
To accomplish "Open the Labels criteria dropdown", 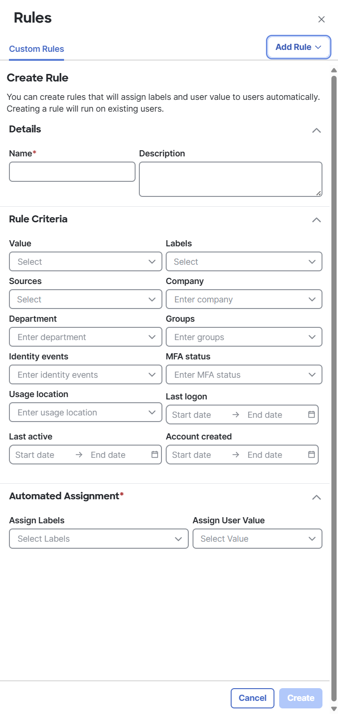I will [244, 261].
